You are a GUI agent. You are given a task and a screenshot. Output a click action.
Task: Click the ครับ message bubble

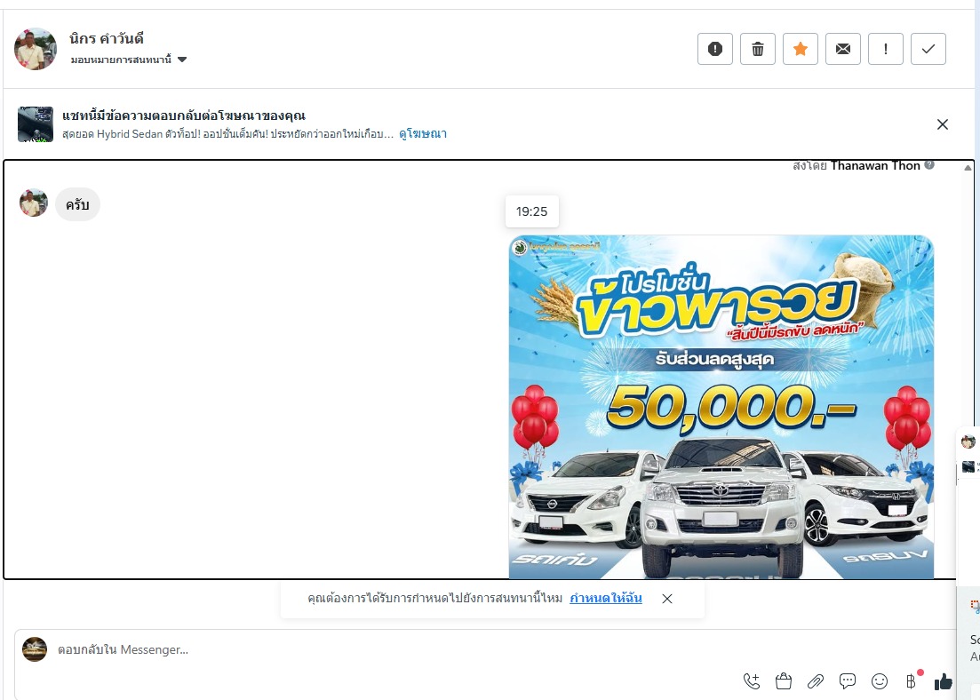point(77,204)
